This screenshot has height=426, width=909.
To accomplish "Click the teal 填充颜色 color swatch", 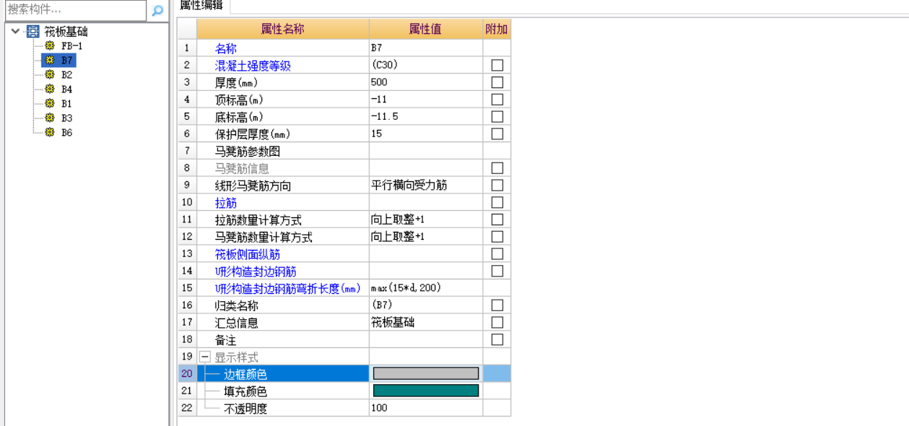I will 426,391.
